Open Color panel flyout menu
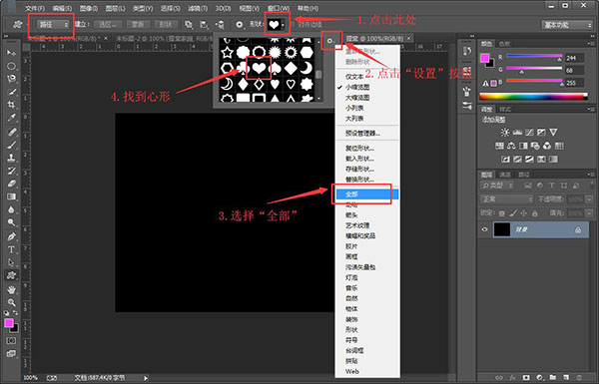The image size is (599, 384). [591, 44]
